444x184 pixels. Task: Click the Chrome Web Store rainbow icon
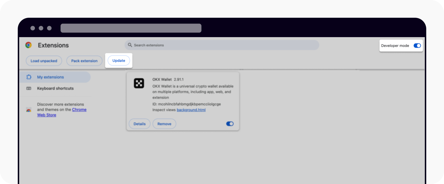pos(29,110)
